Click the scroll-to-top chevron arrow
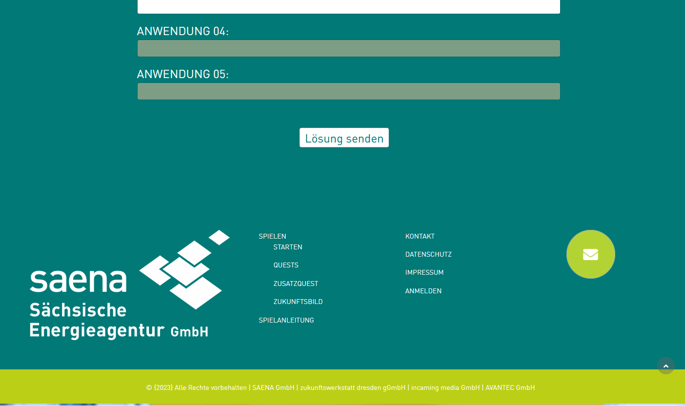The width and height of the screenshot is (685, 406). tap(665, 365)
